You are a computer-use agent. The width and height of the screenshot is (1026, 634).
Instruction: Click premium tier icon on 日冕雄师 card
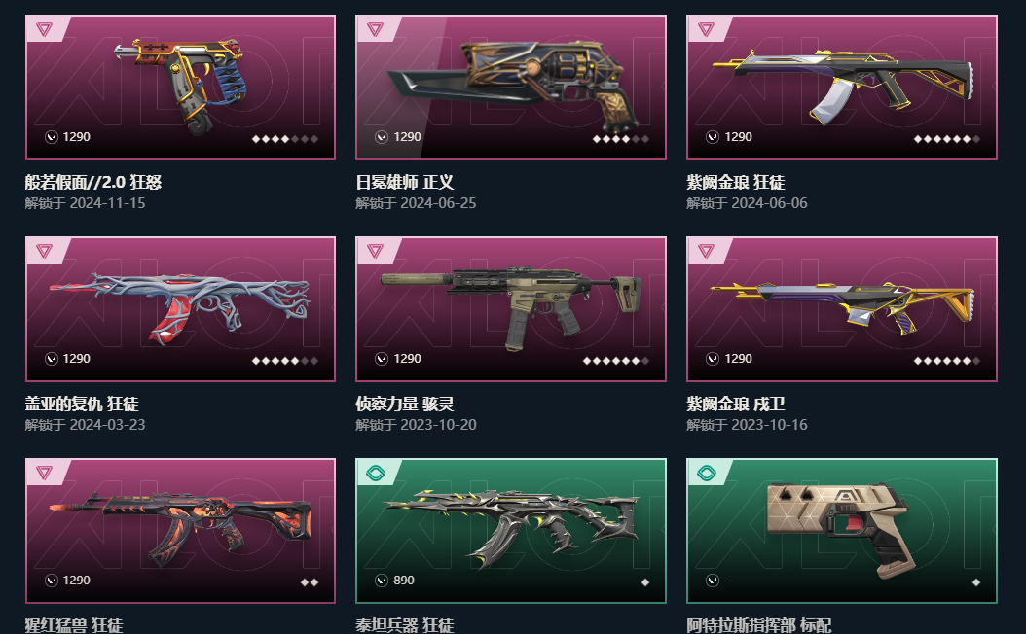375,29
